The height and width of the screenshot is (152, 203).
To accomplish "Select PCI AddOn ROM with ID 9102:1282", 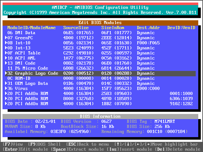I will pos(100,104).
